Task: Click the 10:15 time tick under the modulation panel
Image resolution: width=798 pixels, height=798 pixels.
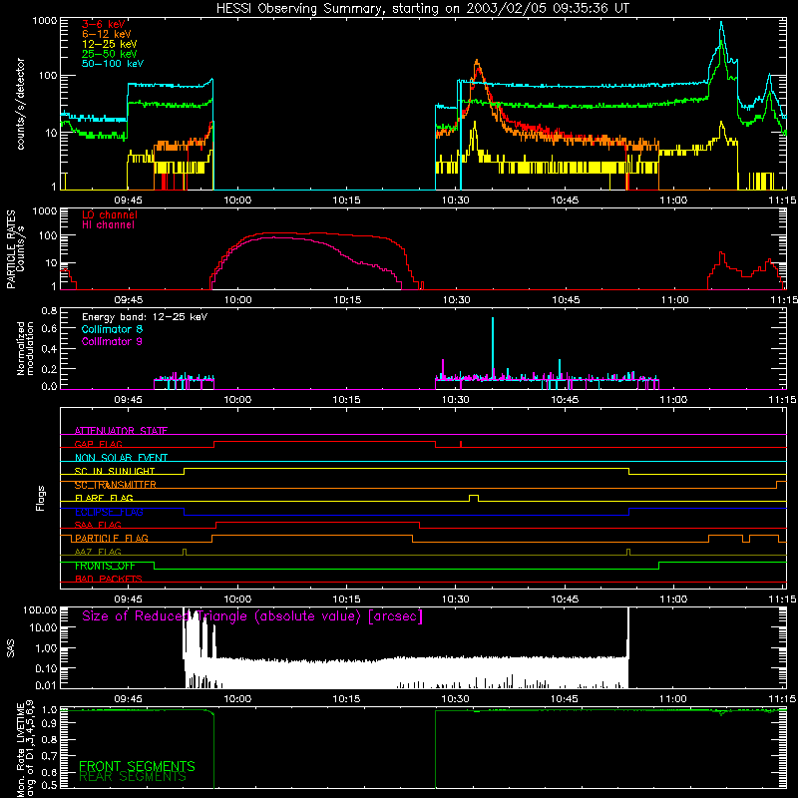Action: 346,400
